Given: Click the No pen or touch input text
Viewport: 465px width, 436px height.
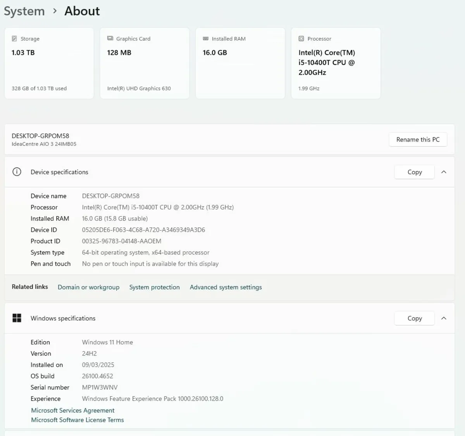Looking at the screenshot, I should (150, 264).
